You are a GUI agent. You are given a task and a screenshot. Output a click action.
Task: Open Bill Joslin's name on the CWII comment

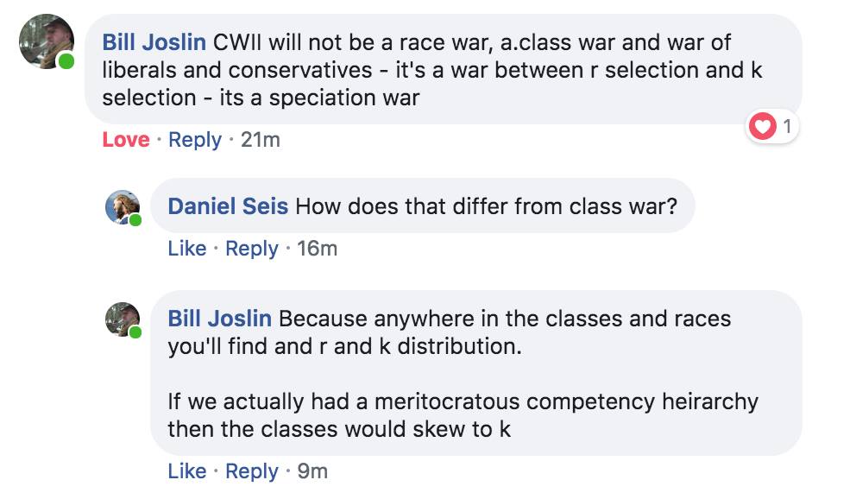(154, 41)
